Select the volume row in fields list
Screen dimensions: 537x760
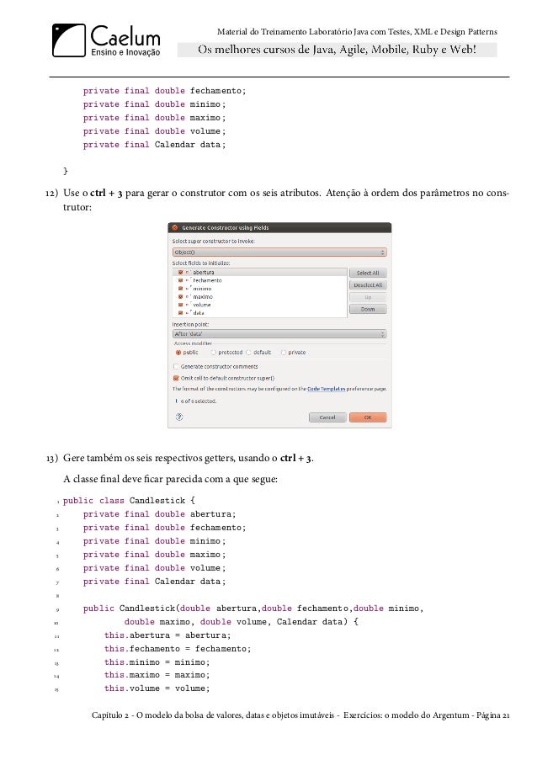260,305
